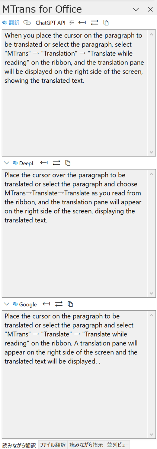Screen dimensions: 157x449
Task: Collapse the Google section chevron
Action: click(7, 304)
